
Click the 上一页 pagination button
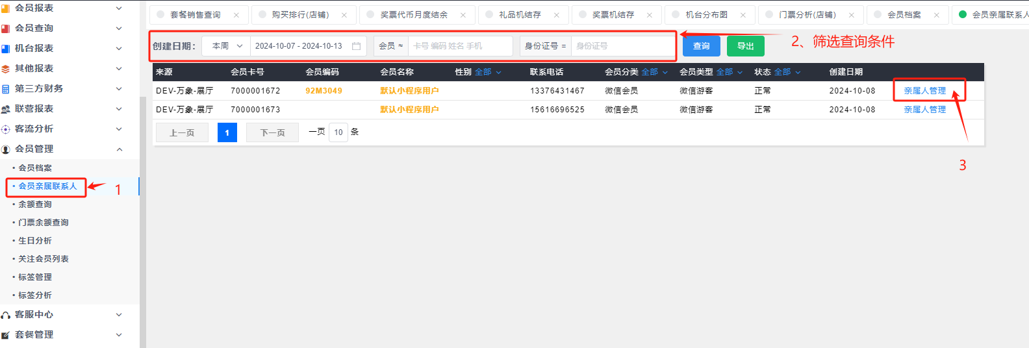click(x=182, y=132)
